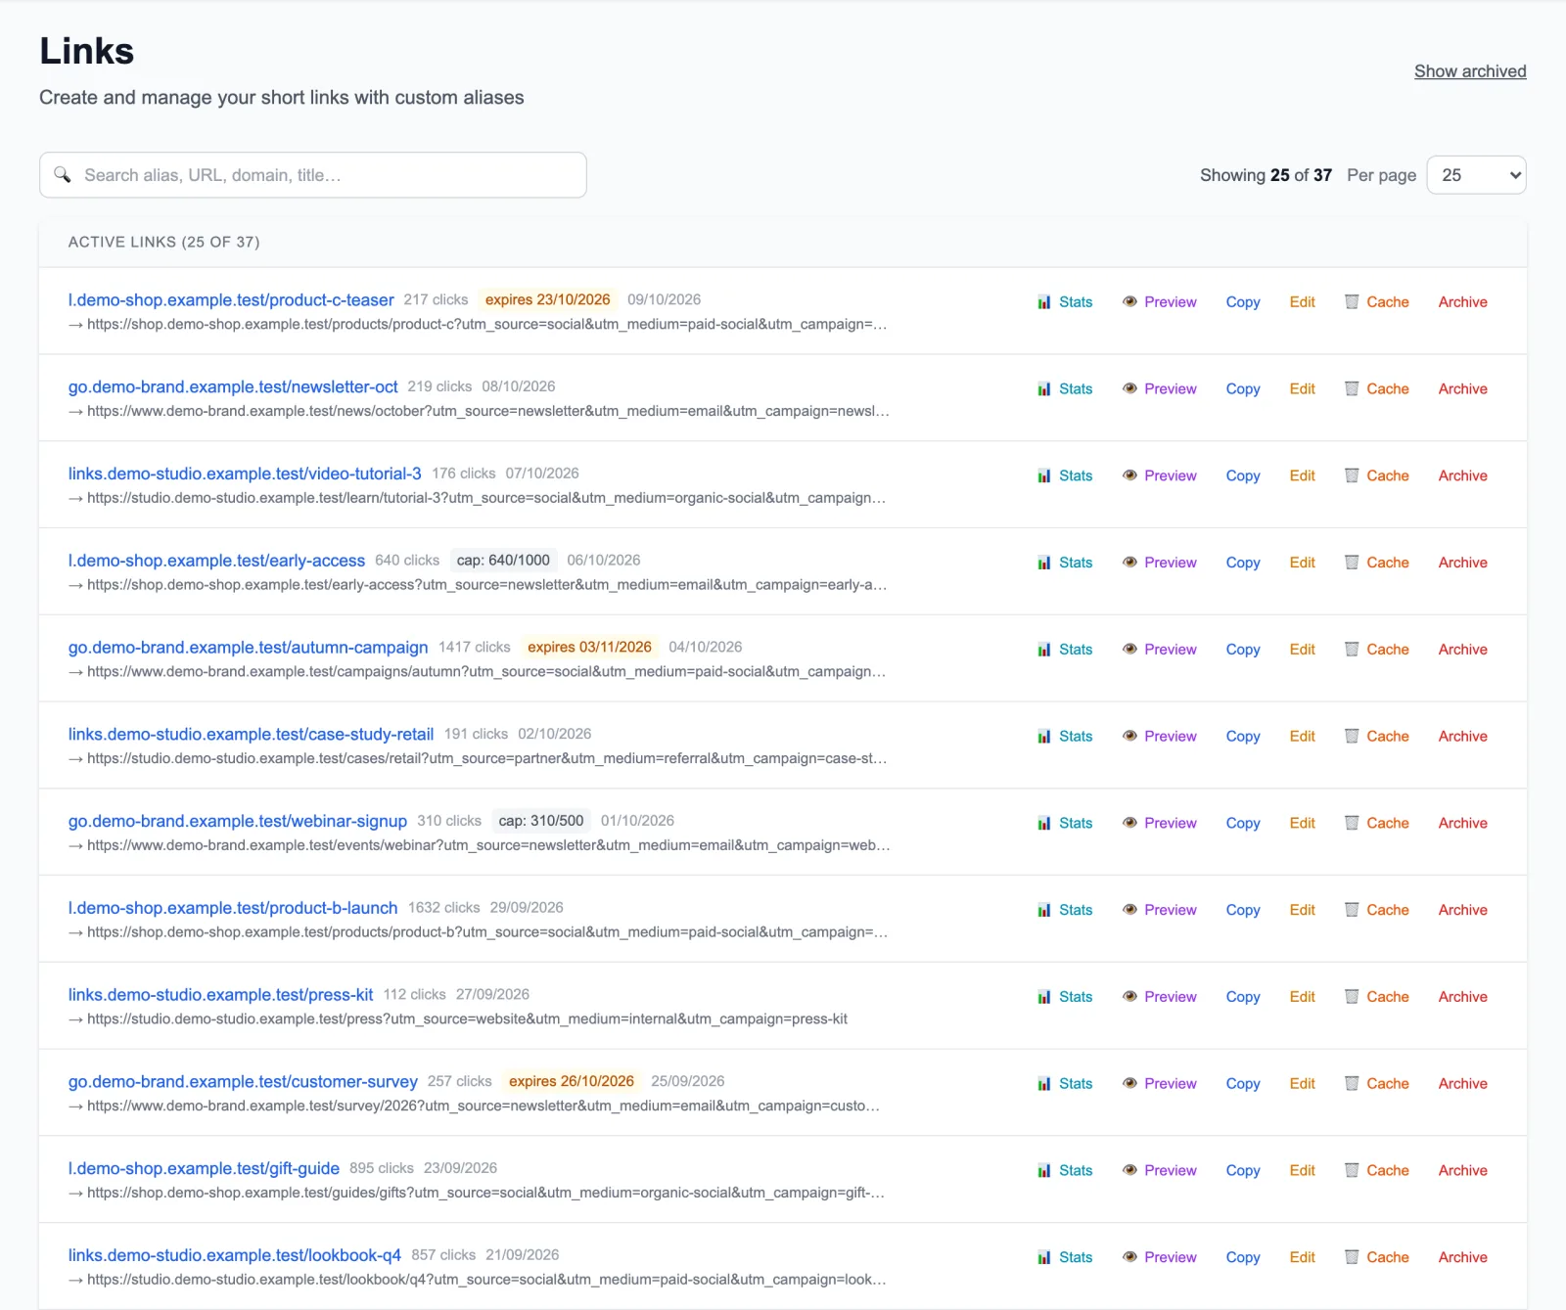The width and height of the screenshot is (1566, 1310).
Task: Clear Cache for lookbook-q4
Action: 1376,1258
